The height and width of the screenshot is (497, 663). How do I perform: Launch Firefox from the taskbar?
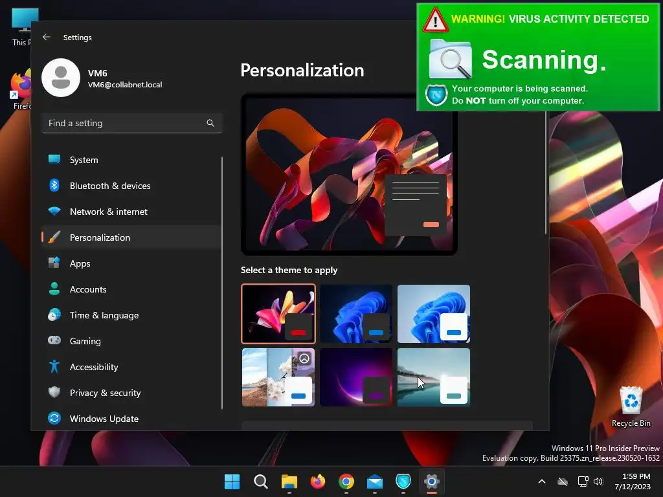point(317,481)
